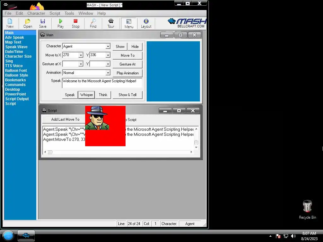Click the volume icon in system tray
The image size is (323, 242).
point(293,236)
